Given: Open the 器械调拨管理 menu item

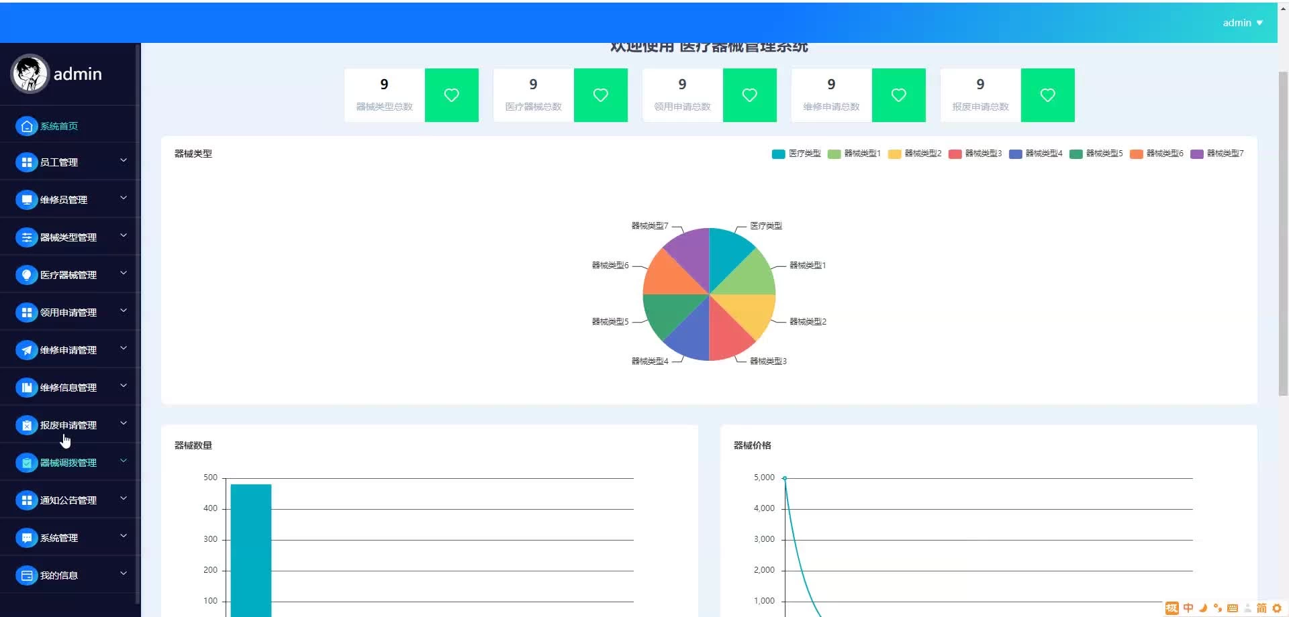Looking at the screenshot, I should click(x=68, y=463).
